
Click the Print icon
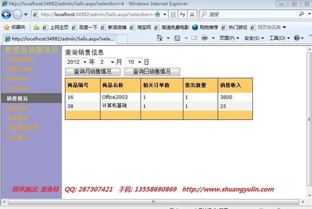coord(204,38)
